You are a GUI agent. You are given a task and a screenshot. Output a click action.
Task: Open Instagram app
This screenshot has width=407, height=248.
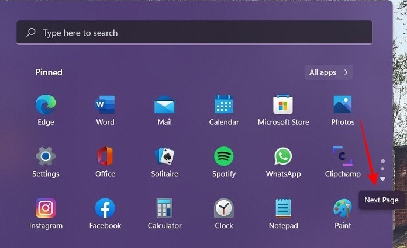pos(46,208)
